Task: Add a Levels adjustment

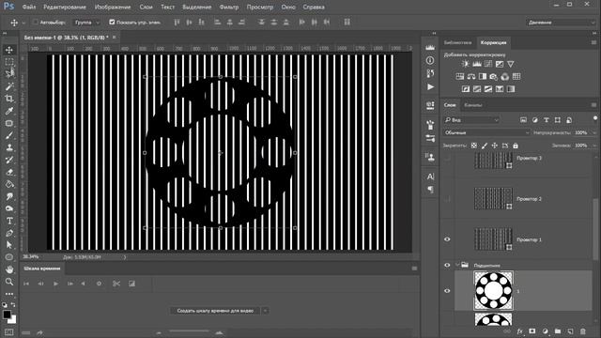Action: click(477, 64)
